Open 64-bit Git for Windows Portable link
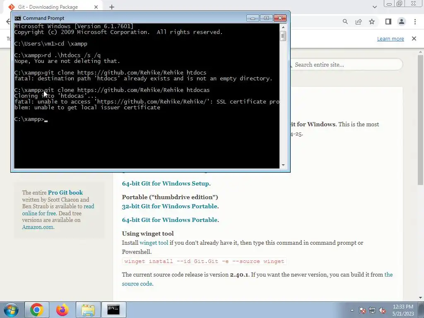Viewport: 424px width, 318px height. [169, 220]
